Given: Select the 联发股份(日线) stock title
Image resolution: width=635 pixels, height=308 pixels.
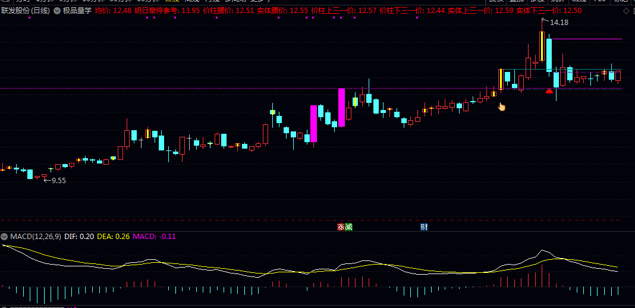Looking at the screenshot, I should point(26,11).
